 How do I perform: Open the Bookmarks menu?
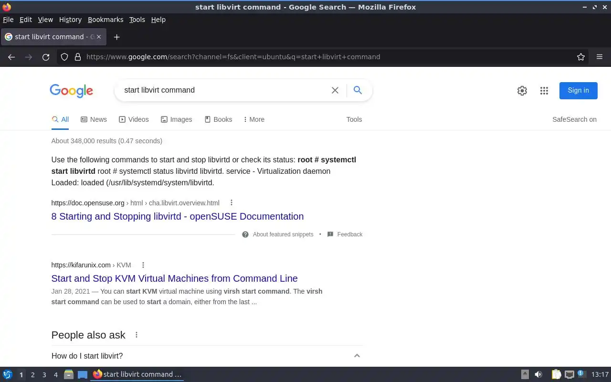(105, 20)
